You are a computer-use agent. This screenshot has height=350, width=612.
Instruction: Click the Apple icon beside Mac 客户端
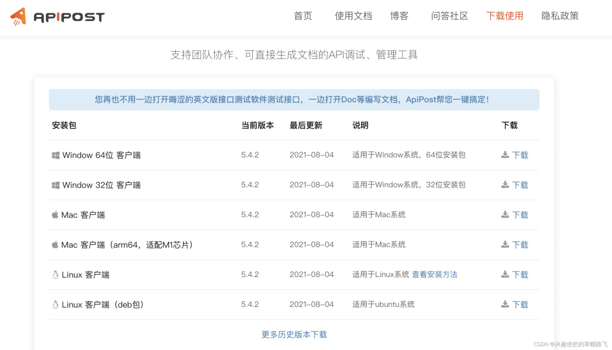point(54,215)
